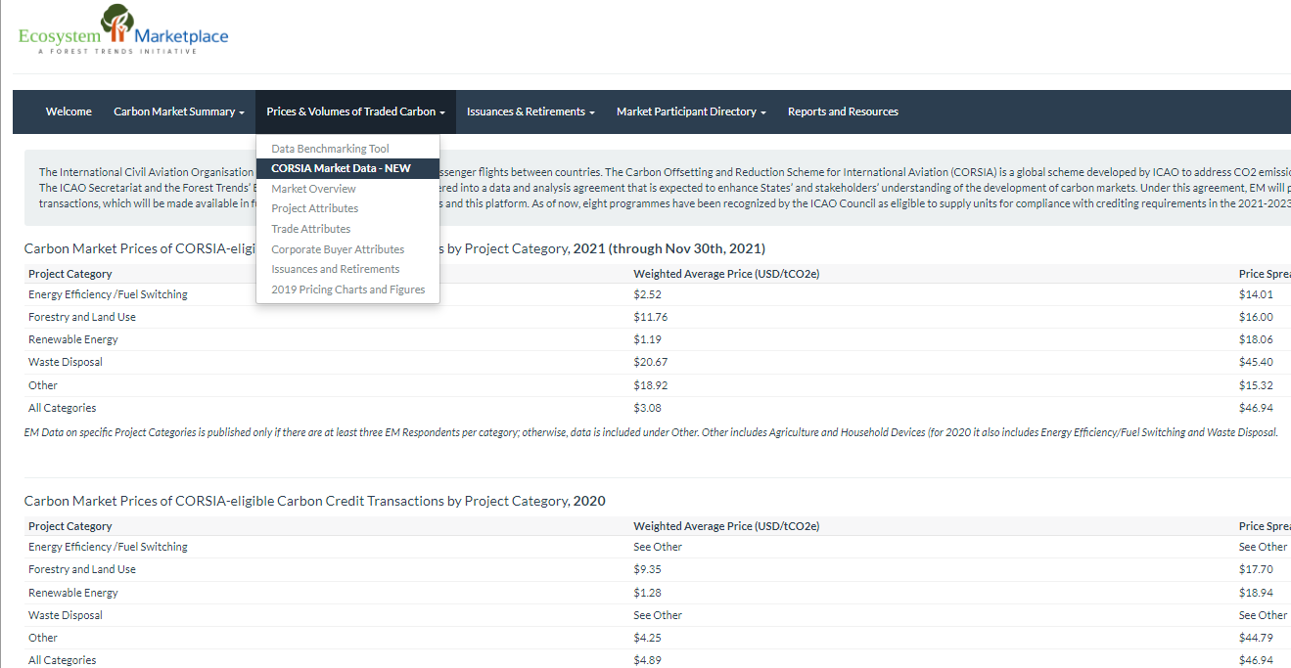Select the 2021 Forestry and Land Use row
The image size is (1291, 668).
82,317
